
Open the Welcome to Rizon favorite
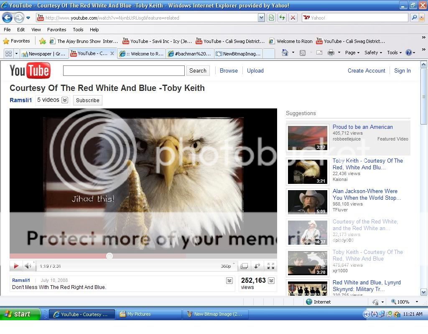(291, 41)
